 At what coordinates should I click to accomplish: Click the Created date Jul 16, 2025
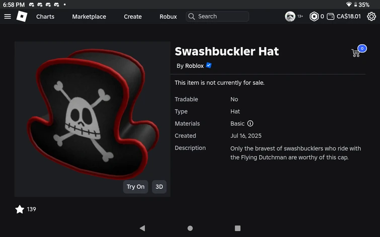[x=246, y=136]
